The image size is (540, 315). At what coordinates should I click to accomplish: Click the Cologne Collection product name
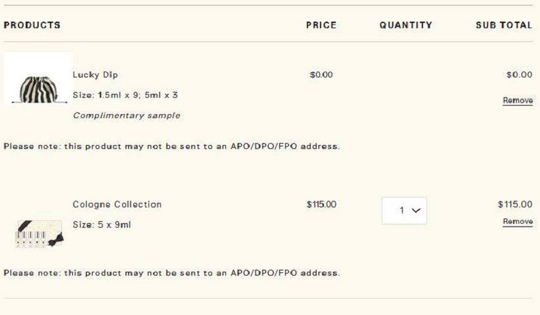[x=117, y=204]
